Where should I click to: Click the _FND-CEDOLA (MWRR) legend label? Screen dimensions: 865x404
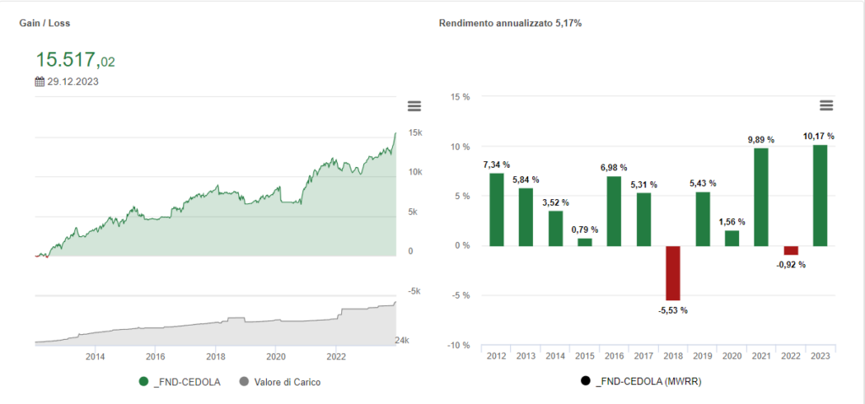636,382
